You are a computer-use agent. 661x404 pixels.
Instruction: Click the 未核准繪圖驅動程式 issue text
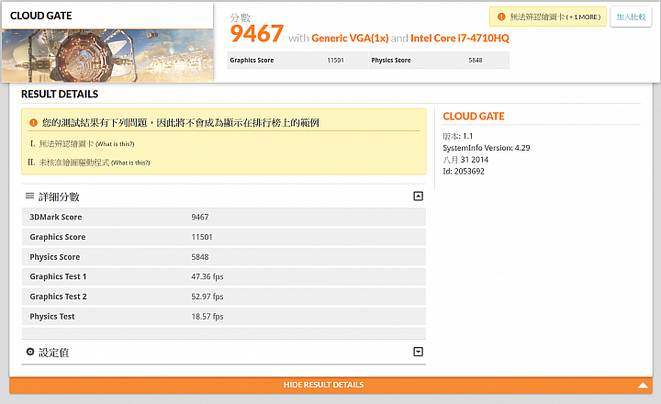[74, 163]
